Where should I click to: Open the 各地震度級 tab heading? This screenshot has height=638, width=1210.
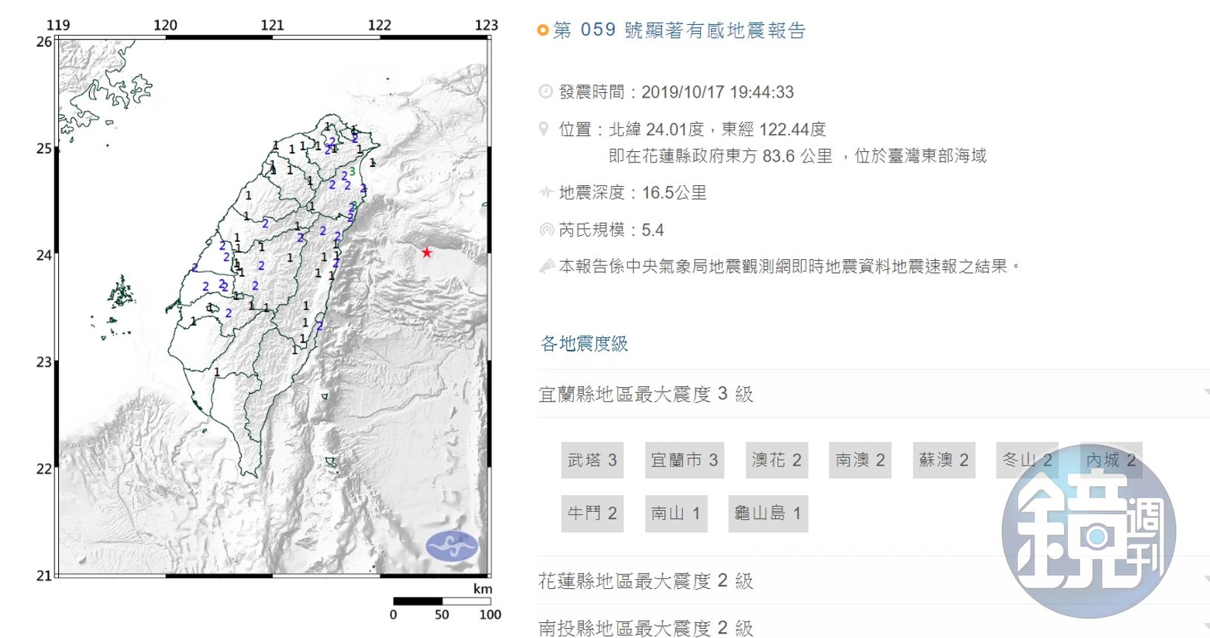584,344
